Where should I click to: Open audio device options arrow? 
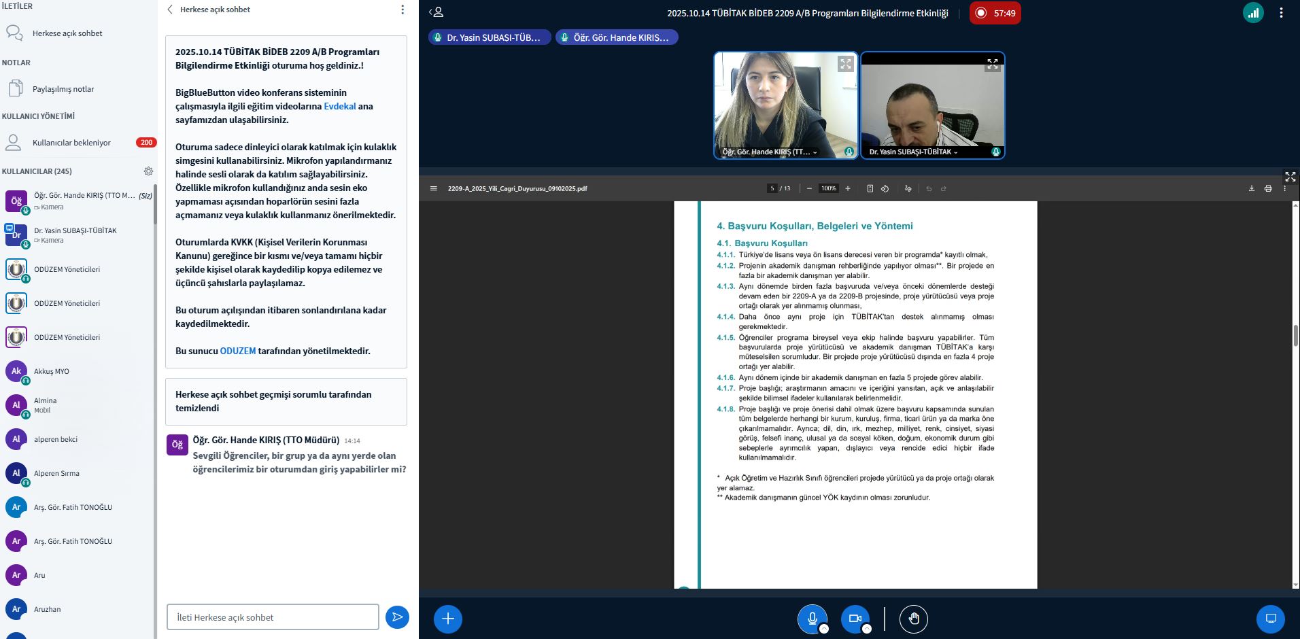[824, 629]
